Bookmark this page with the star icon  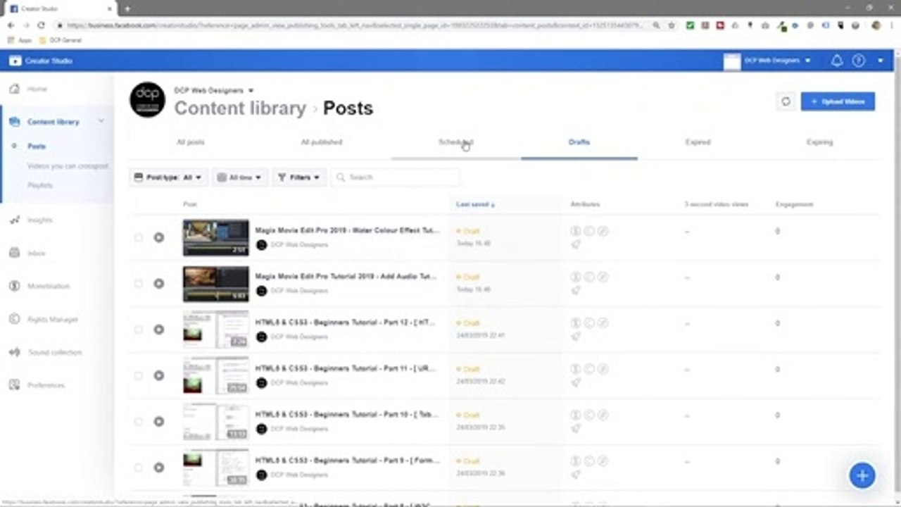pyautogui.click(x=672, y=25)
